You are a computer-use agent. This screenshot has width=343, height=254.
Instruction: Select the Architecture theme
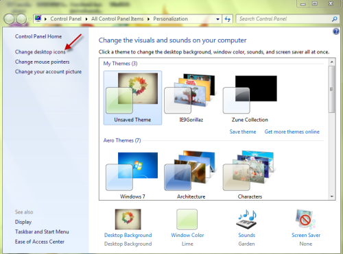tap(191, 175)
